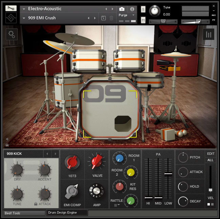Click the red 1073 knob
Screen dimensions: 220x219
pyautogui.click(x=72, y=162)
